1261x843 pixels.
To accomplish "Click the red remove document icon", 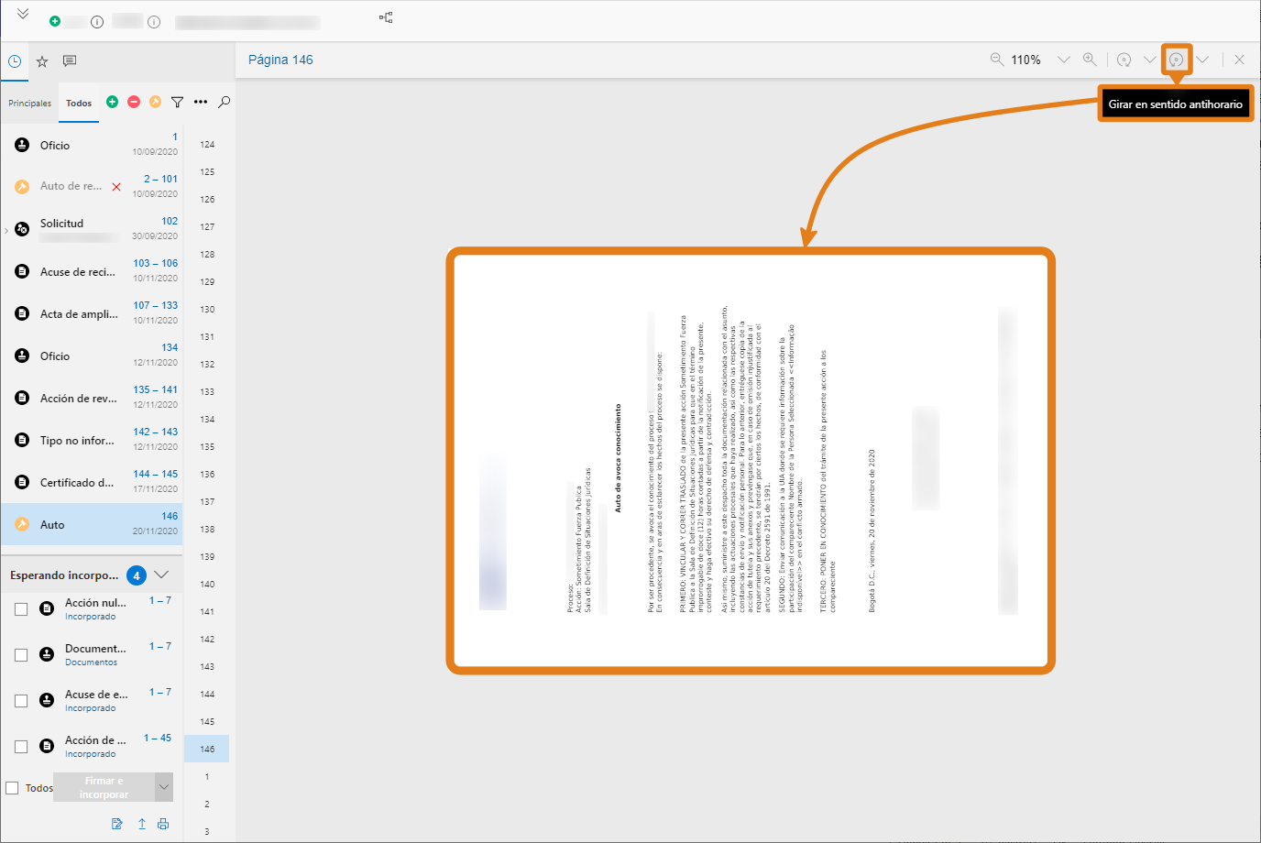I will pyautogui.click(x=134, y=102).
